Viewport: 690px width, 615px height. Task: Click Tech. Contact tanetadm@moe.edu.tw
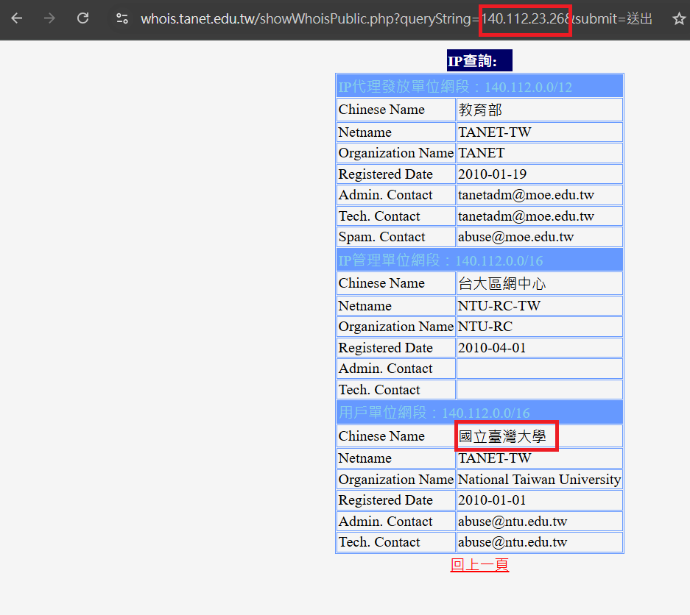point(540,216)
